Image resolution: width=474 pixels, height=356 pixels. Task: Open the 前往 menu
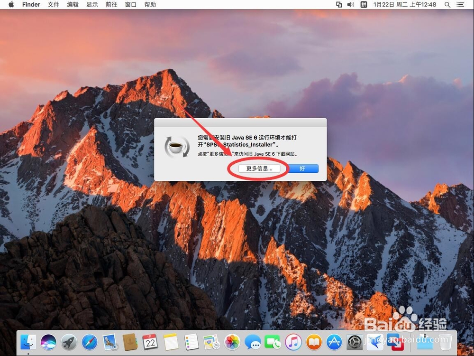pos(111,5)
